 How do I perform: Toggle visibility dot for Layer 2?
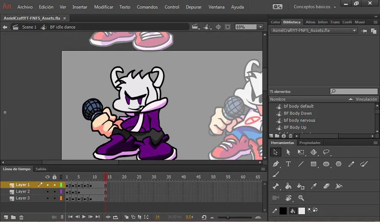[47, 192]
